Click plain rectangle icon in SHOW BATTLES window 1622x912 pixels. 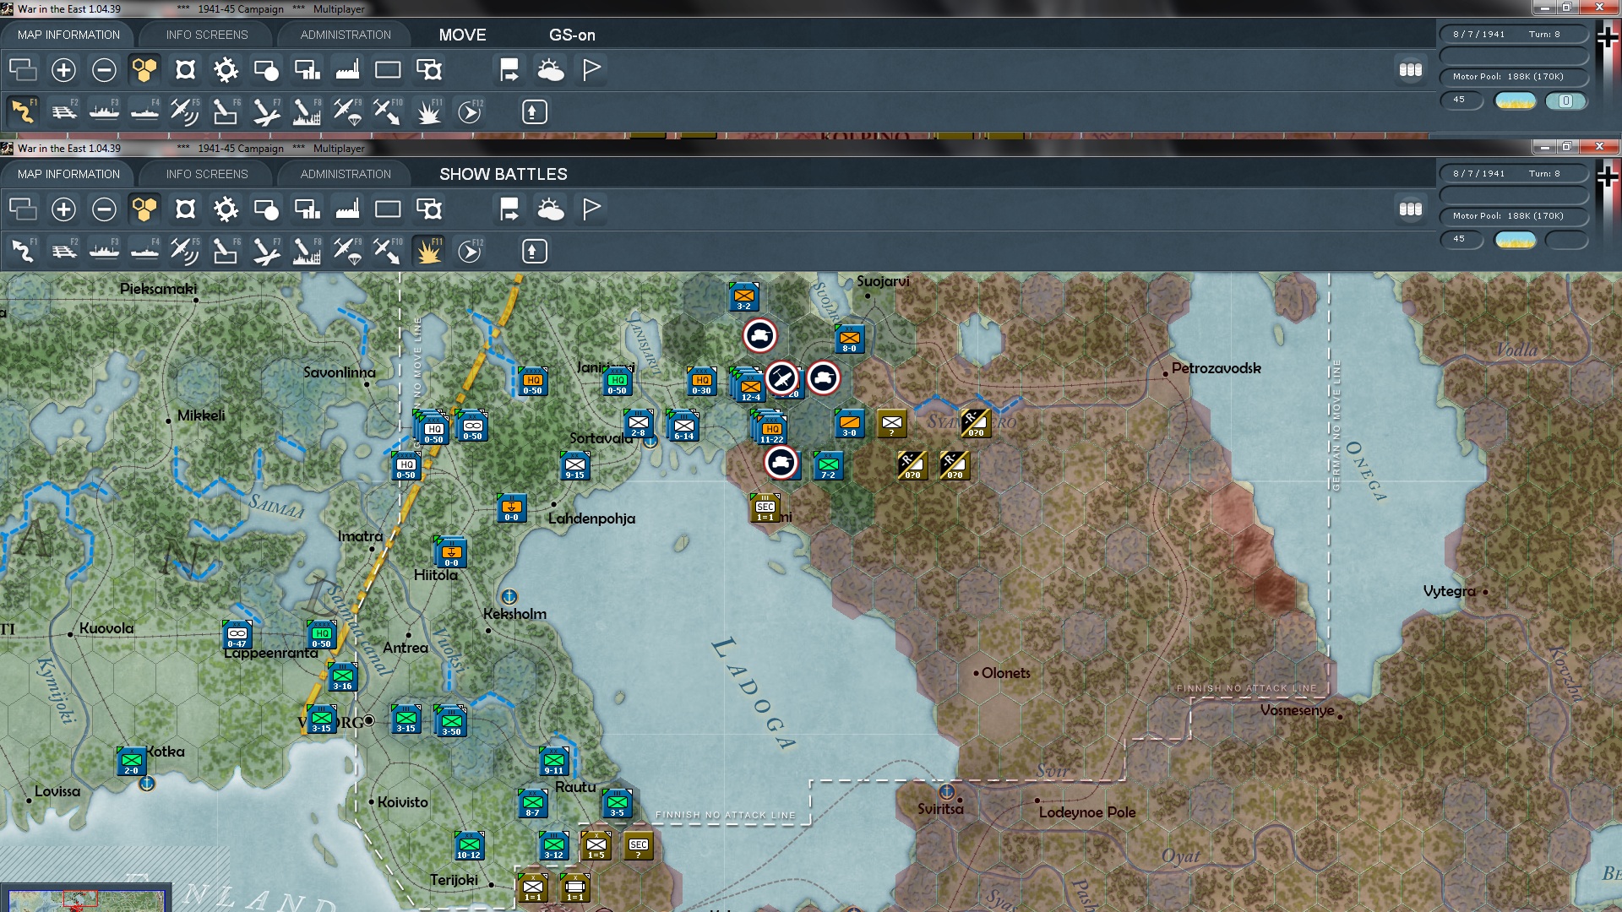(388, 209)
